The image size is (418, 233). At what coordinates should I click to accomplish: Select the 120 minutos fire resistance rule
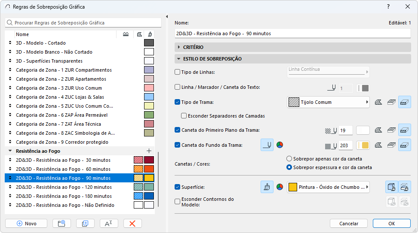[64, 187]
